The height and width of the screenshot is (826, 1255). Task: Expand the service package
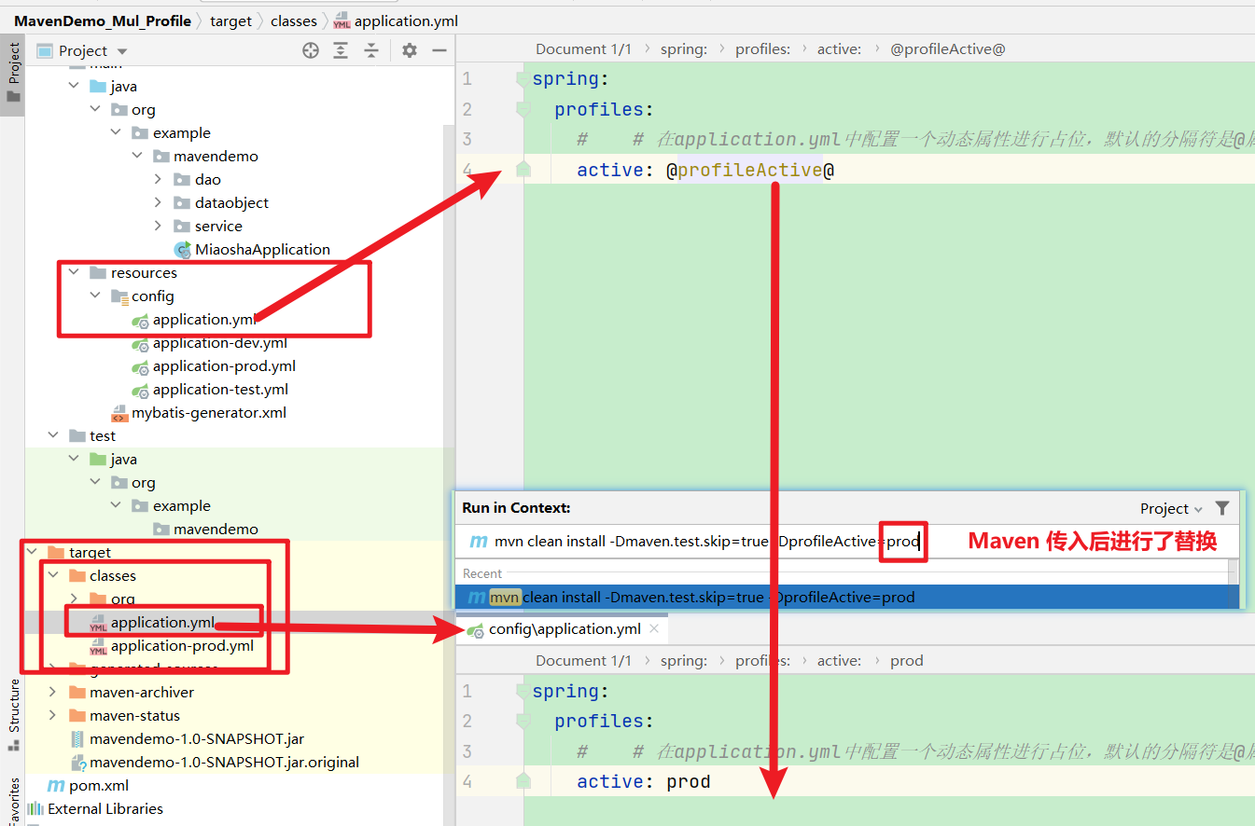tap(158, 226)
